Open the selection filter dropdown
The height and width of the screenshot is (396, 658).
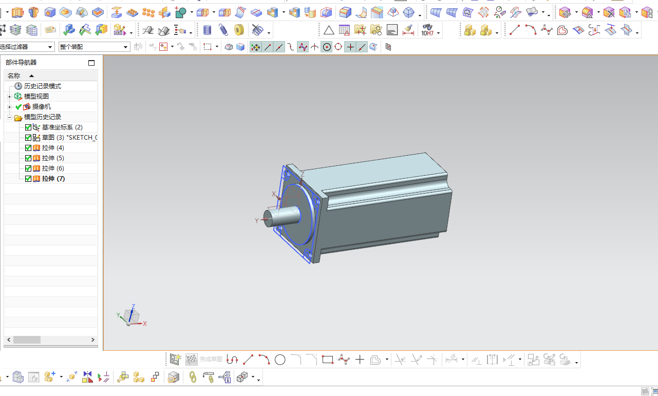click(x=50, y=47)
